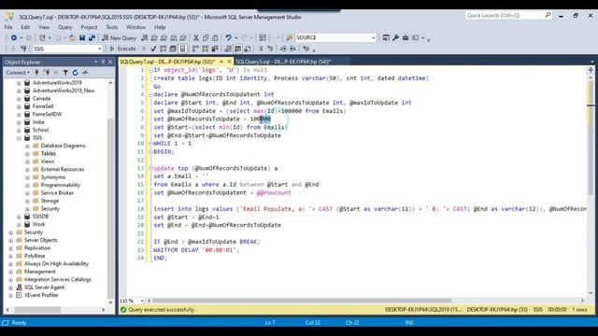Open the Tools menu

coord(112,27)
